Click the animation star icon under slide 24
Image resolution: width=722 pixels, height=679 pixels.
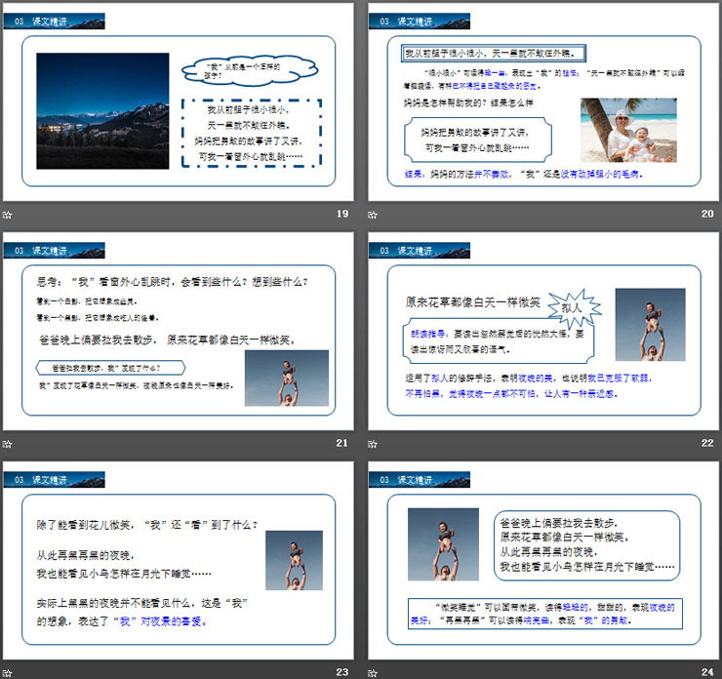[x=375, y=672]
